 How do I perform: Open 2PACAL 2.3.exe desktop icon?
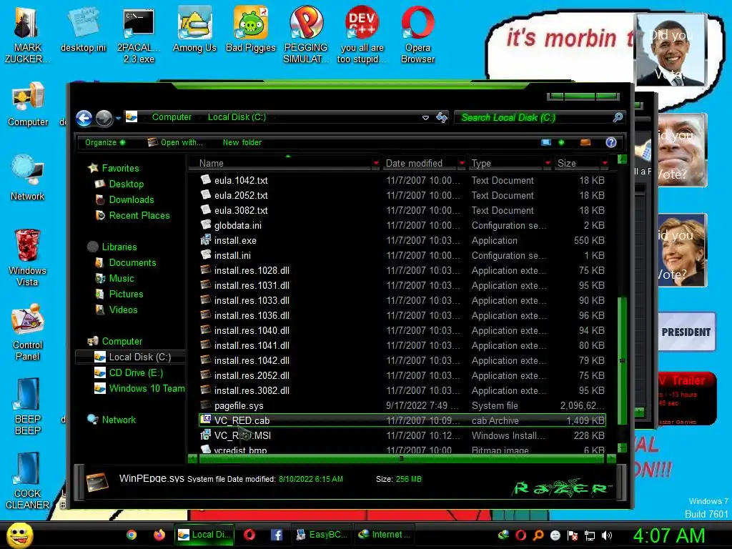pyautogui.click(x=139, y=36)
